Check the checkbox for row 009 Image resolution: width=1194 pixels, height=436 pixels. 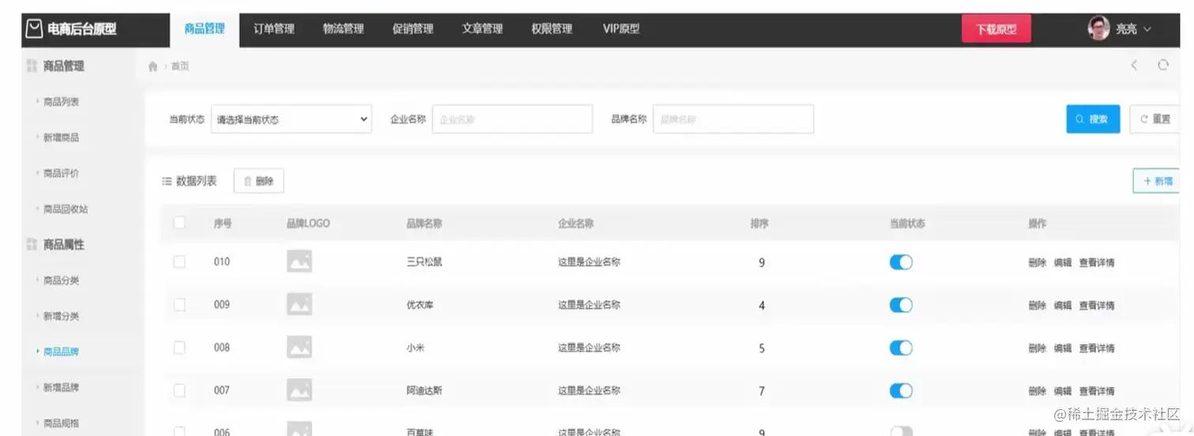(x=179, y=304)
